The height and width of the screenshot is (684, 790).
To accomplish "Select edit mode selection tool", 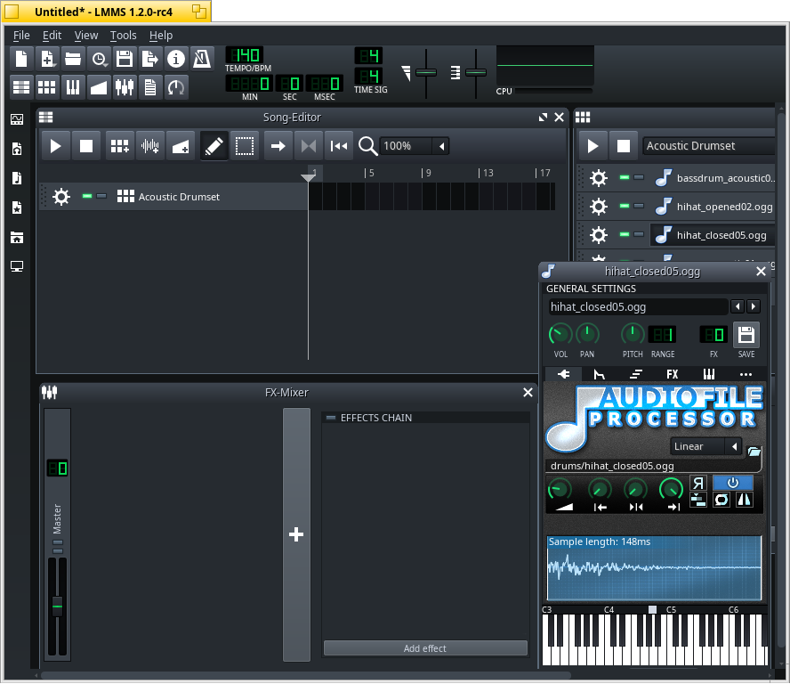I will tap(245, 146).
